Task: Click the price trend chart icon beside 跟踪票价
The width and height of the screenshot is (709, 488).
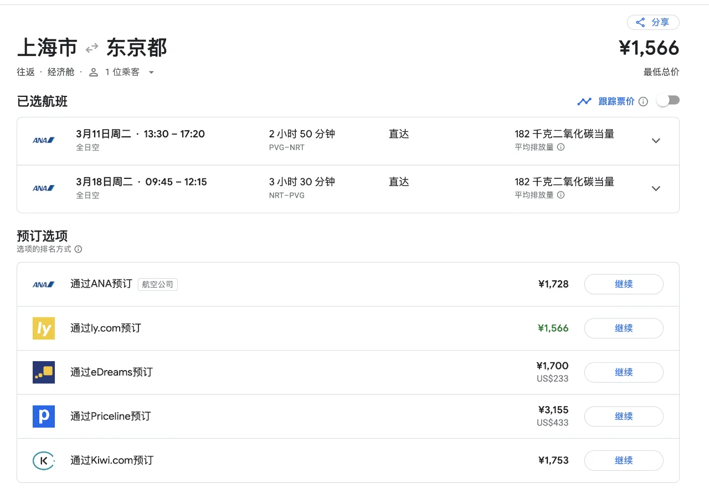Action: point(585,101)
